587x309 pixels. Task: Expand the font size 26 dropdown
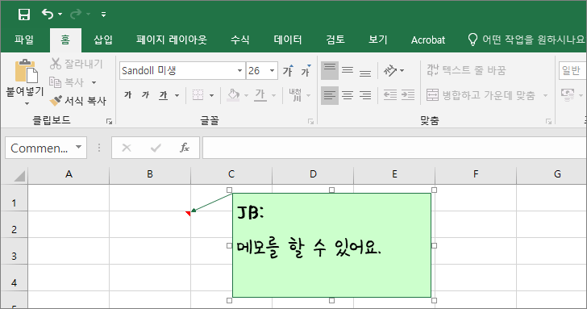coord(273,71)
